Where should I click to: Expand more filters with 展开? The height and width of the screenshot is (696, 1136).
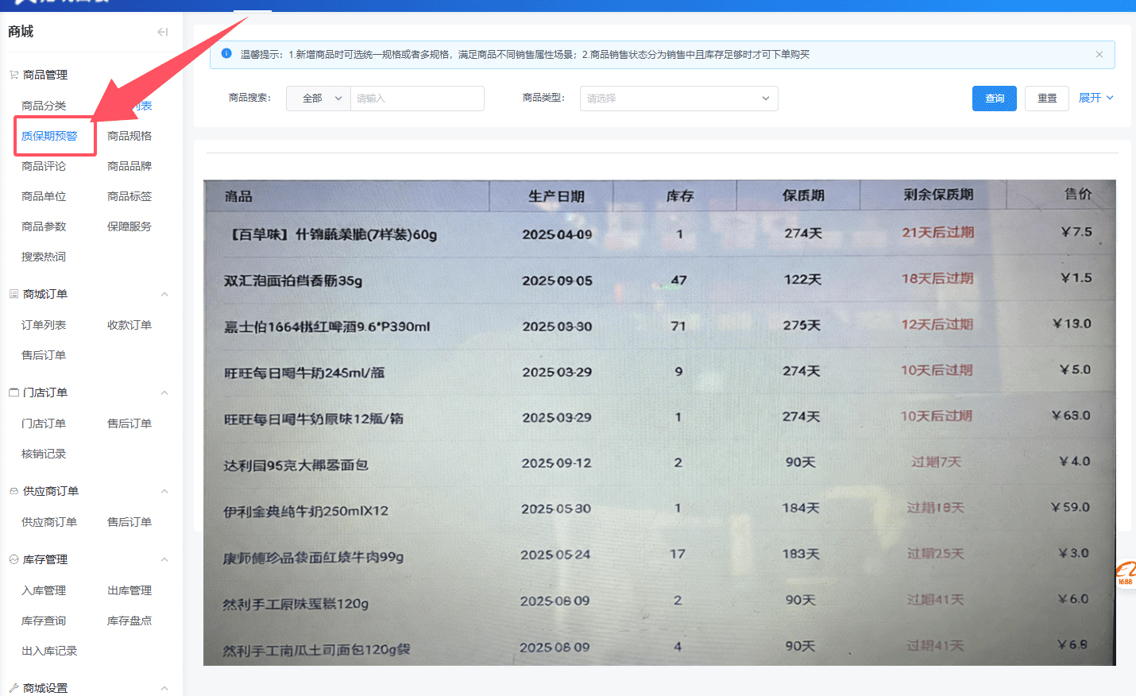coord(1095,98)
